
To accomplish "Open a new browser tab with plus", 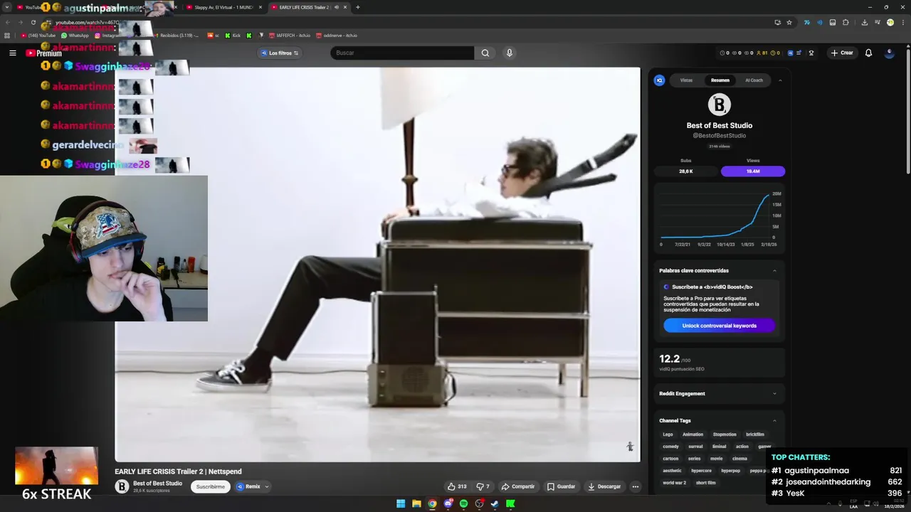I will [x=357, y=7].
